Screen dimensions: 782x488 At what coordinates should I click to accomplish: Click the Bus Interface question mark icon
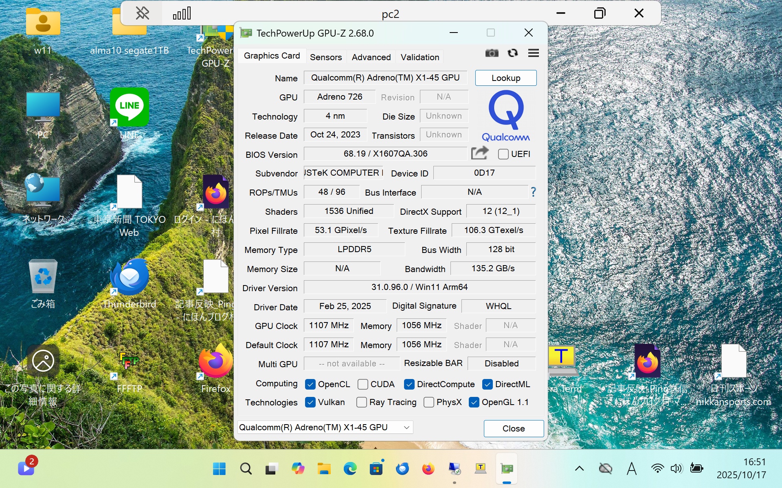point(533,192)
